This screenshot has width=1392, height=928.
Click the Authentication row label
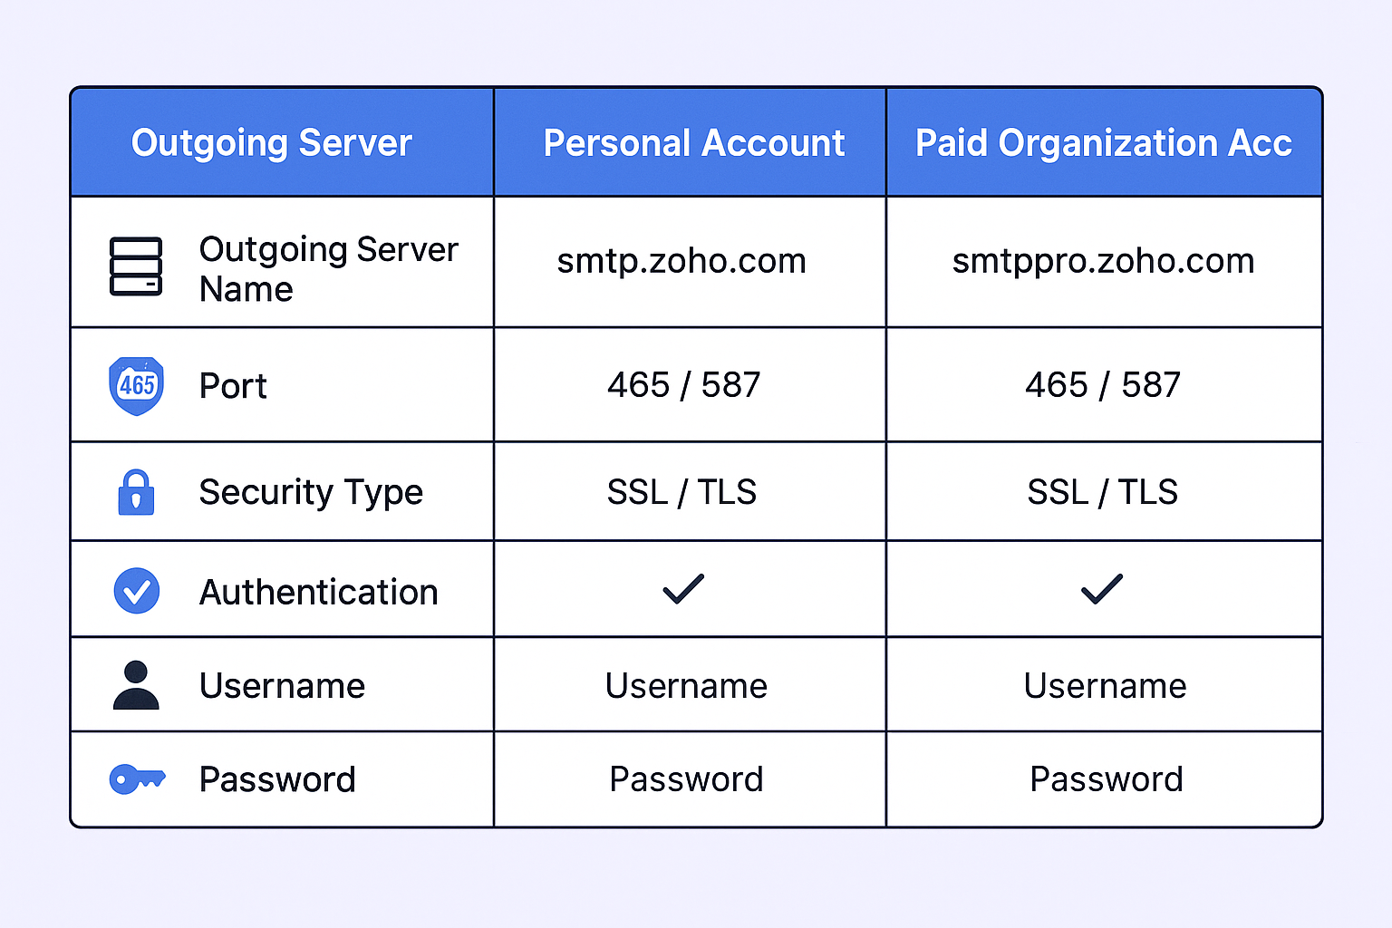pyautogui.click(x=318, y=592)
